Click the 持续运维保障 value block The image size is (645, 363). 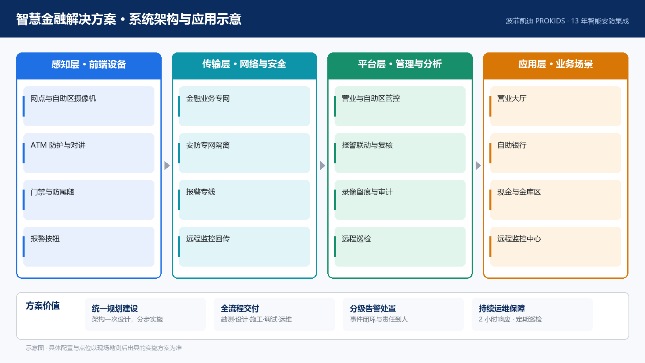[x=532, y=314]
